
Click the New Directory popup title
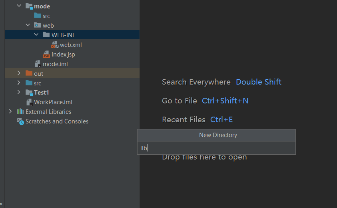coord(218,135)
